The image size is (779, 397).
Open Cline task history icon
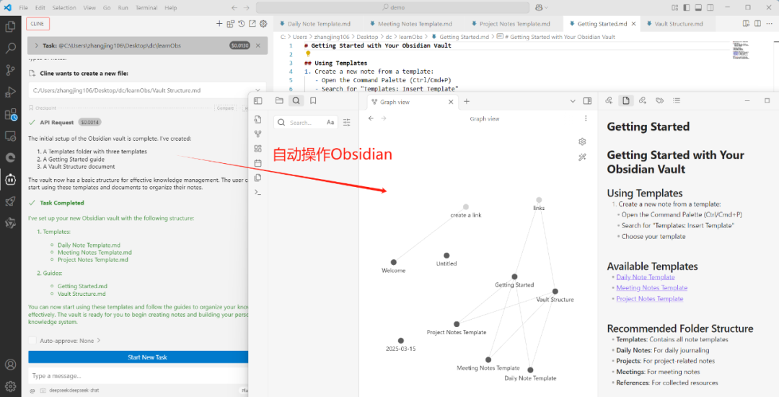pyautogui.click(x=242, y=23)
